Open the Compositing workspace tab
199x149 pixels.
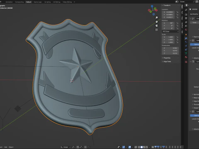click(19, 2)
